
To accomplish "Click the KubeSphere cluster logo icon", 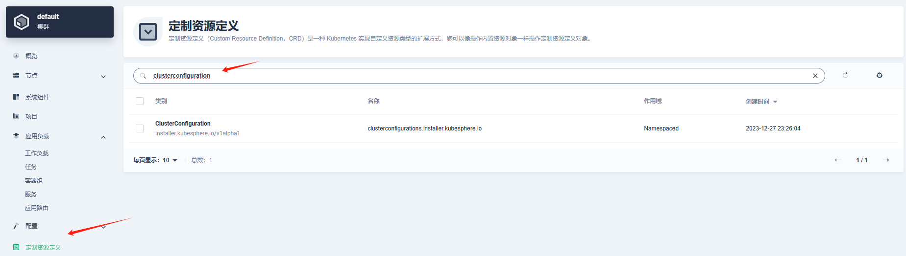I will point(22,21).
